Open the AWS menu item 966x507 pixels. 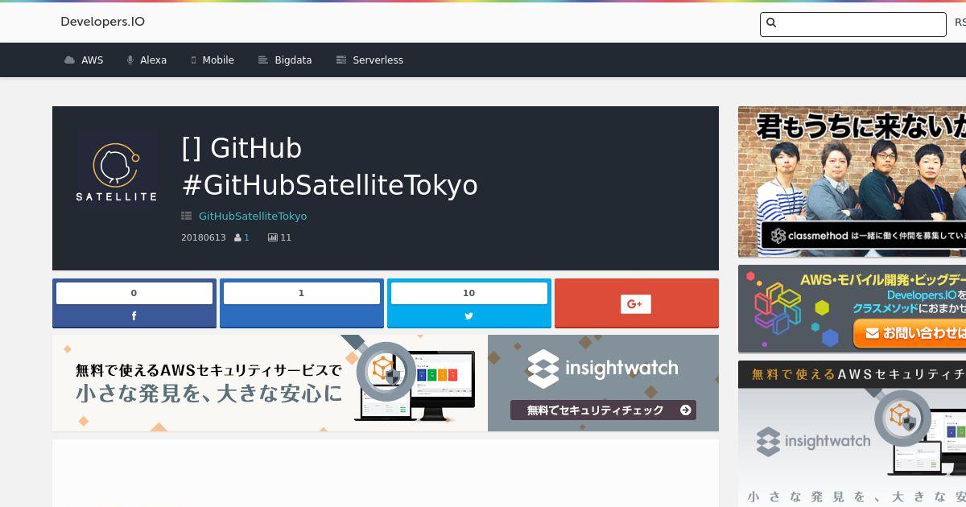click(92, 60)
